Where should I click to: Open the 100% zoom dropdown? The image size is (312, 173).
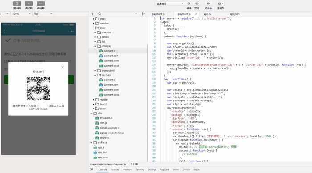pyautogui.click(x=21, y=14)
